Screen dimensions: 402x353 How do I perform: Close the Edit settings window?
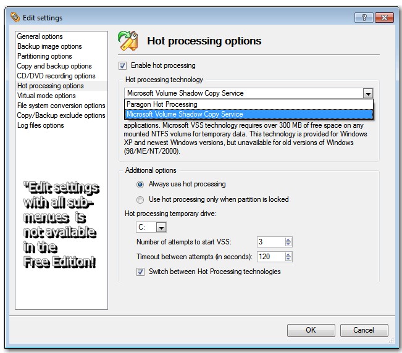click(384, 18)
